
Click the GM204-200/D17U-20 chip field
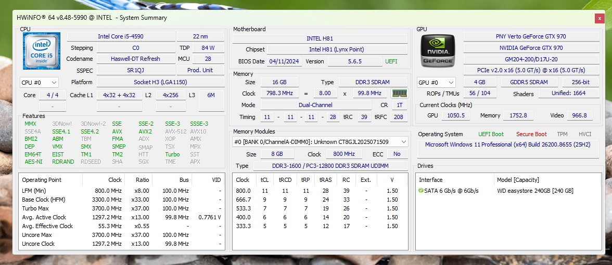[531, 59]
